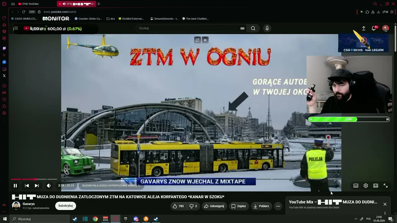
Task: Click the YouTube search magnifier button
Action: click(x=253, y=28)
